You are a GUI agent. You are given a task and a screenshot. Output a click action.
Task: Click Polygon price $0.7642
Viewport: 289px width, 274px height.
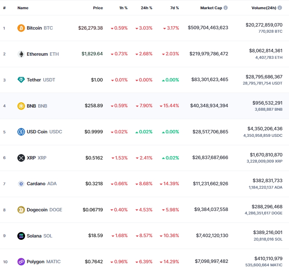94,261
